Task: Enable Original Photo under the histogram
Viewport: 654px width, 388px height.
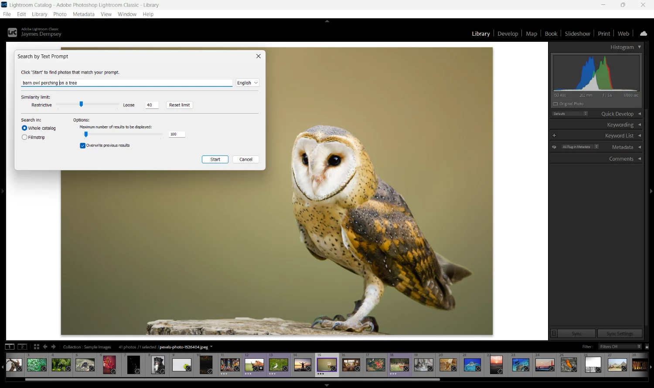Action: (x=555, y=104)
